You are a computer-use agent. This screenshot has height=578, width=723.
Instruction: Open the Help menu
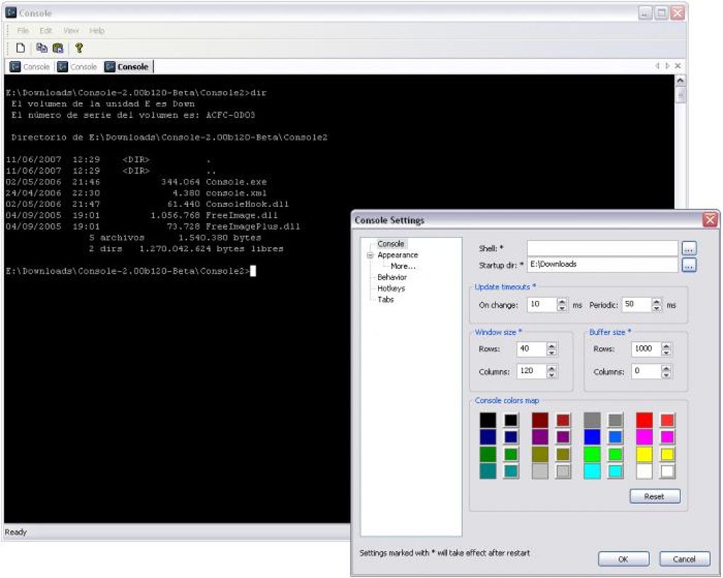[97, 30]
